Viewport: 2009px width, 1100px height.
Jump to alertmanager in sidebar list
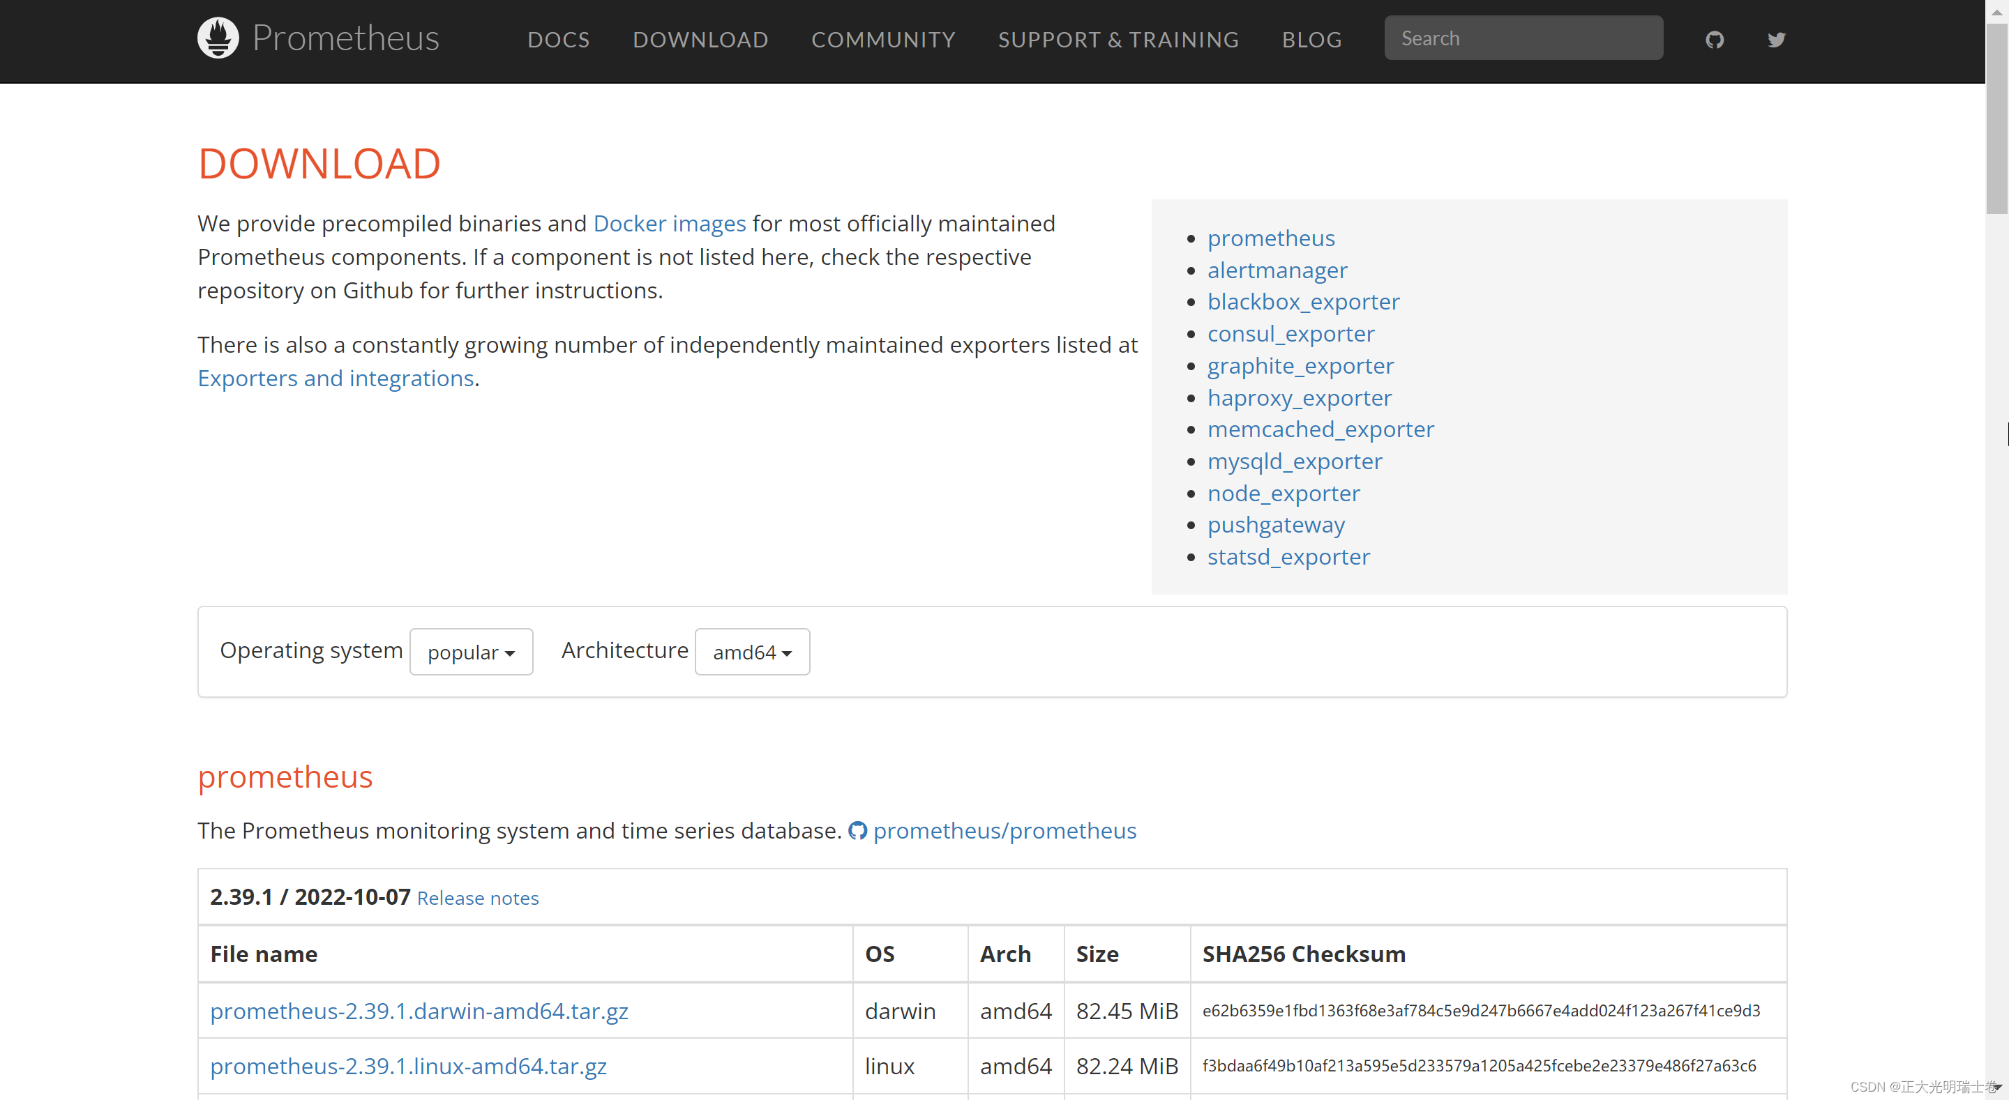click(1277, 270)
